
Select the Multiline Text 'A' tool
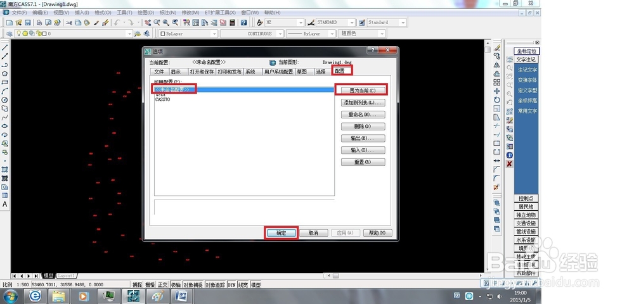tap(5, 205)
